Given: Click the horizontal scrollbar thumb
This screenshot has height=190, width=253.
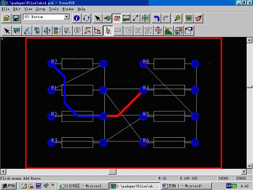Looking at the screenshot, I should (112, 172).
